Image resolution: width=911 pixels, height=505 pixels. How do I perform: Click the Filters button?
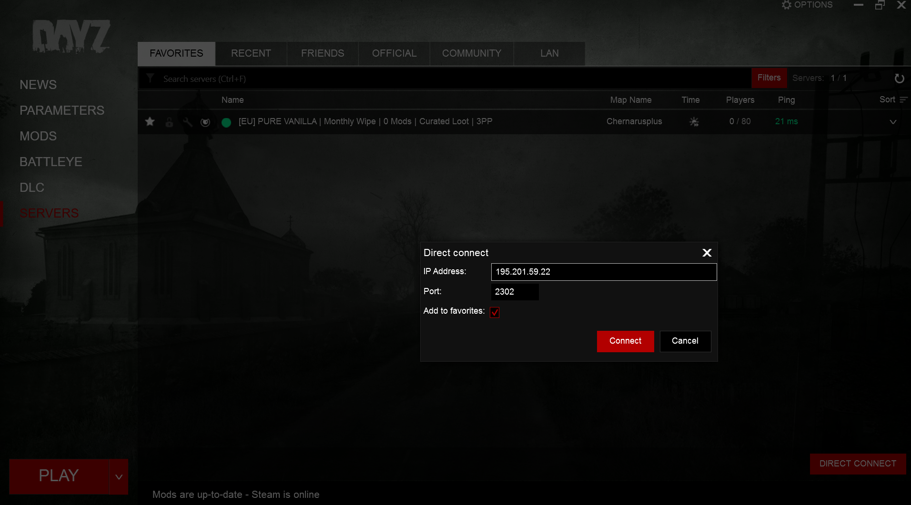769,78
